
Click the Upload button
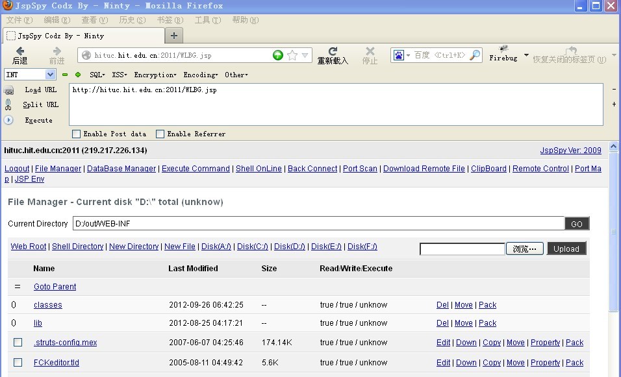click(566, 249)
